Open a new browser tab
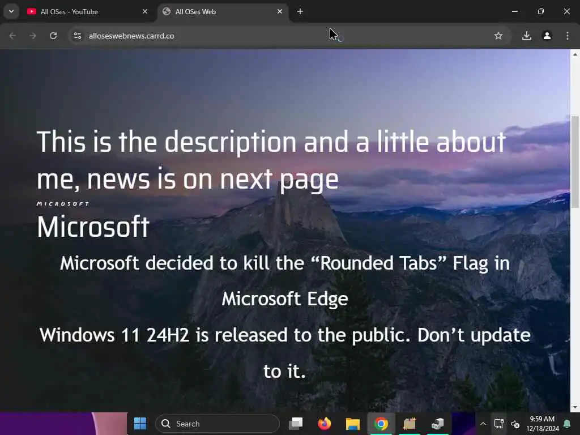Screen dimensions: 580x435 click(300, 11)
